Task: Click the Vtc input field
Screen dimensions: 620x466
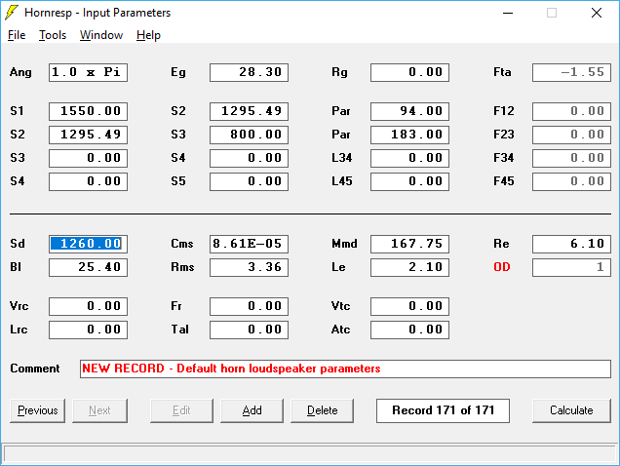Action: pos(409,306)
